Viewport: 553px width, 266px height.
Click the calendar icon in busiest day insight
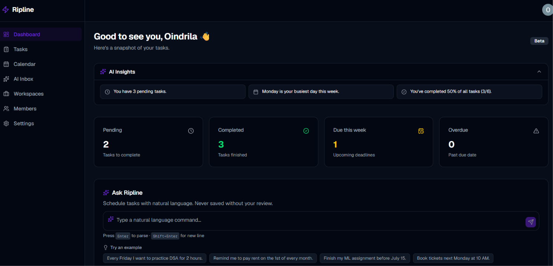coord(256,92)
